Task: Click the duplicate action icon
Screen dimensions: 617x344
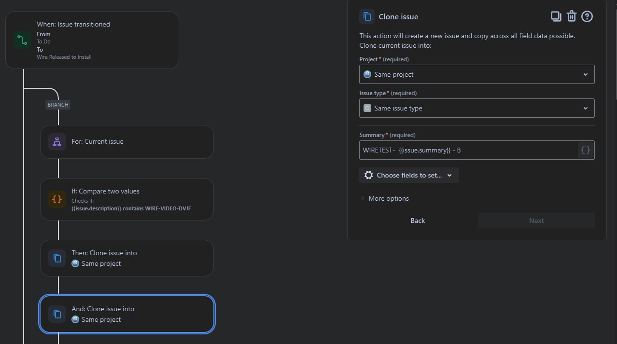Action: coord(556,16)
